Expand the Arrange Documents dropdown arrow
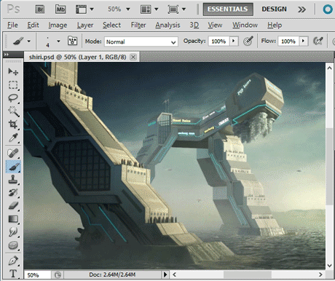Screen dimensions: 335x281 [x=157, y=9]
